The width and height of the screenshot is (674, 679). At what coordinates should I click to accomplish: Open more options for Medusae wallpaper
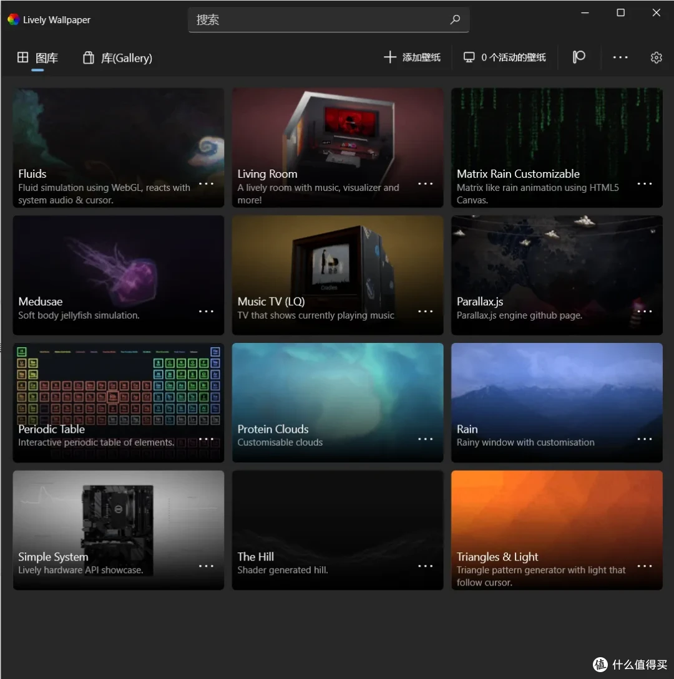(x=206, y=311)
